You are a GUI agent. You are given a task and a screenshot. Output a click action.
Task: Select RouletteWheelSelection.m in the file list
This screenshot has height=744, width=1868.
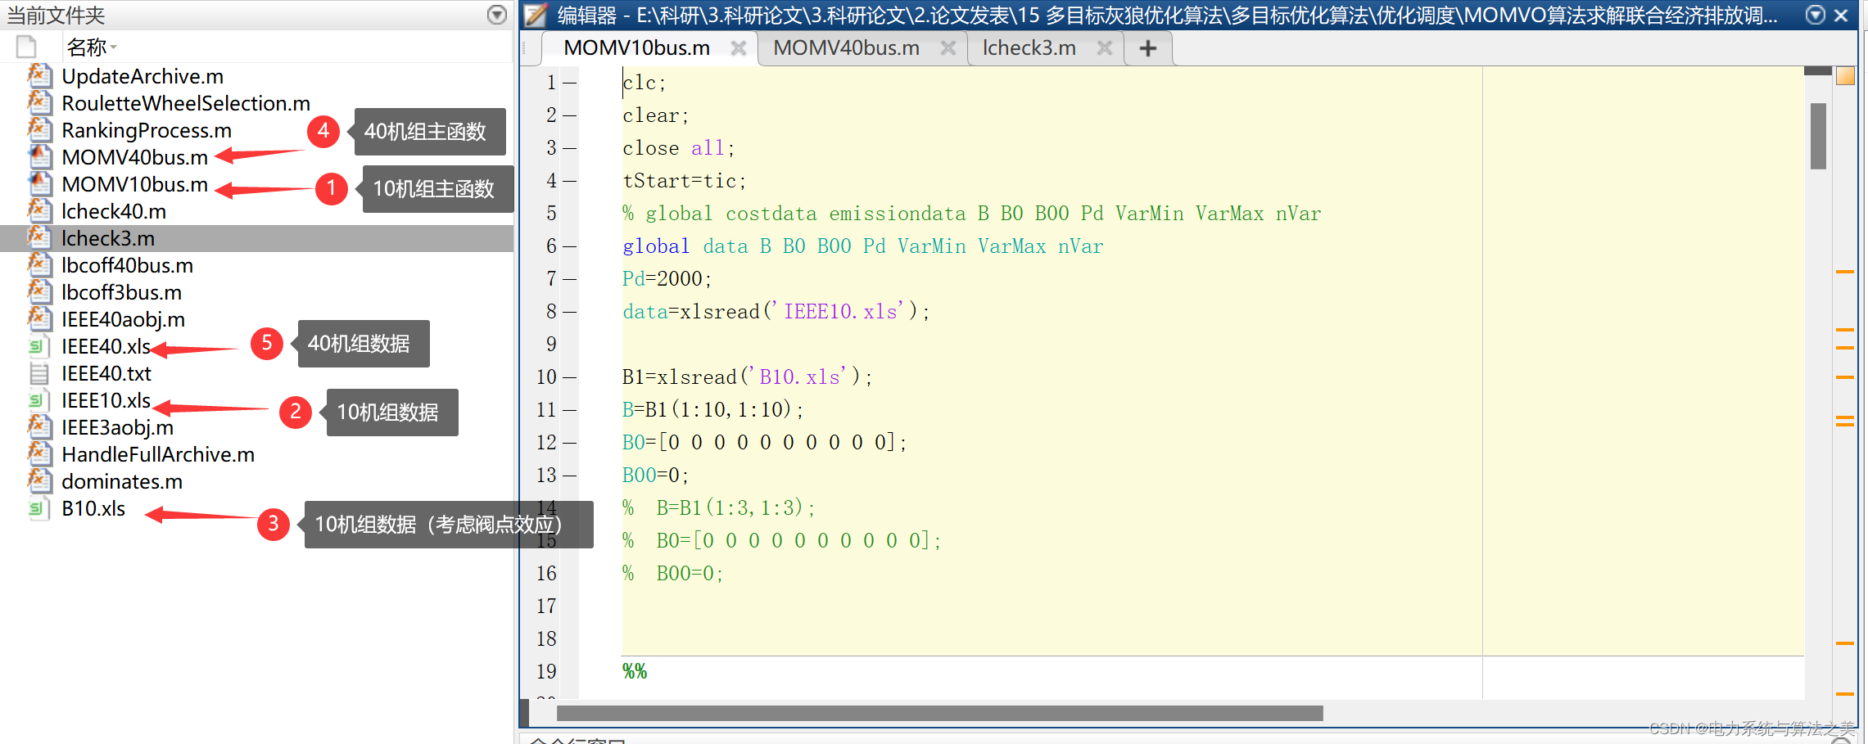tap(186, 103)
